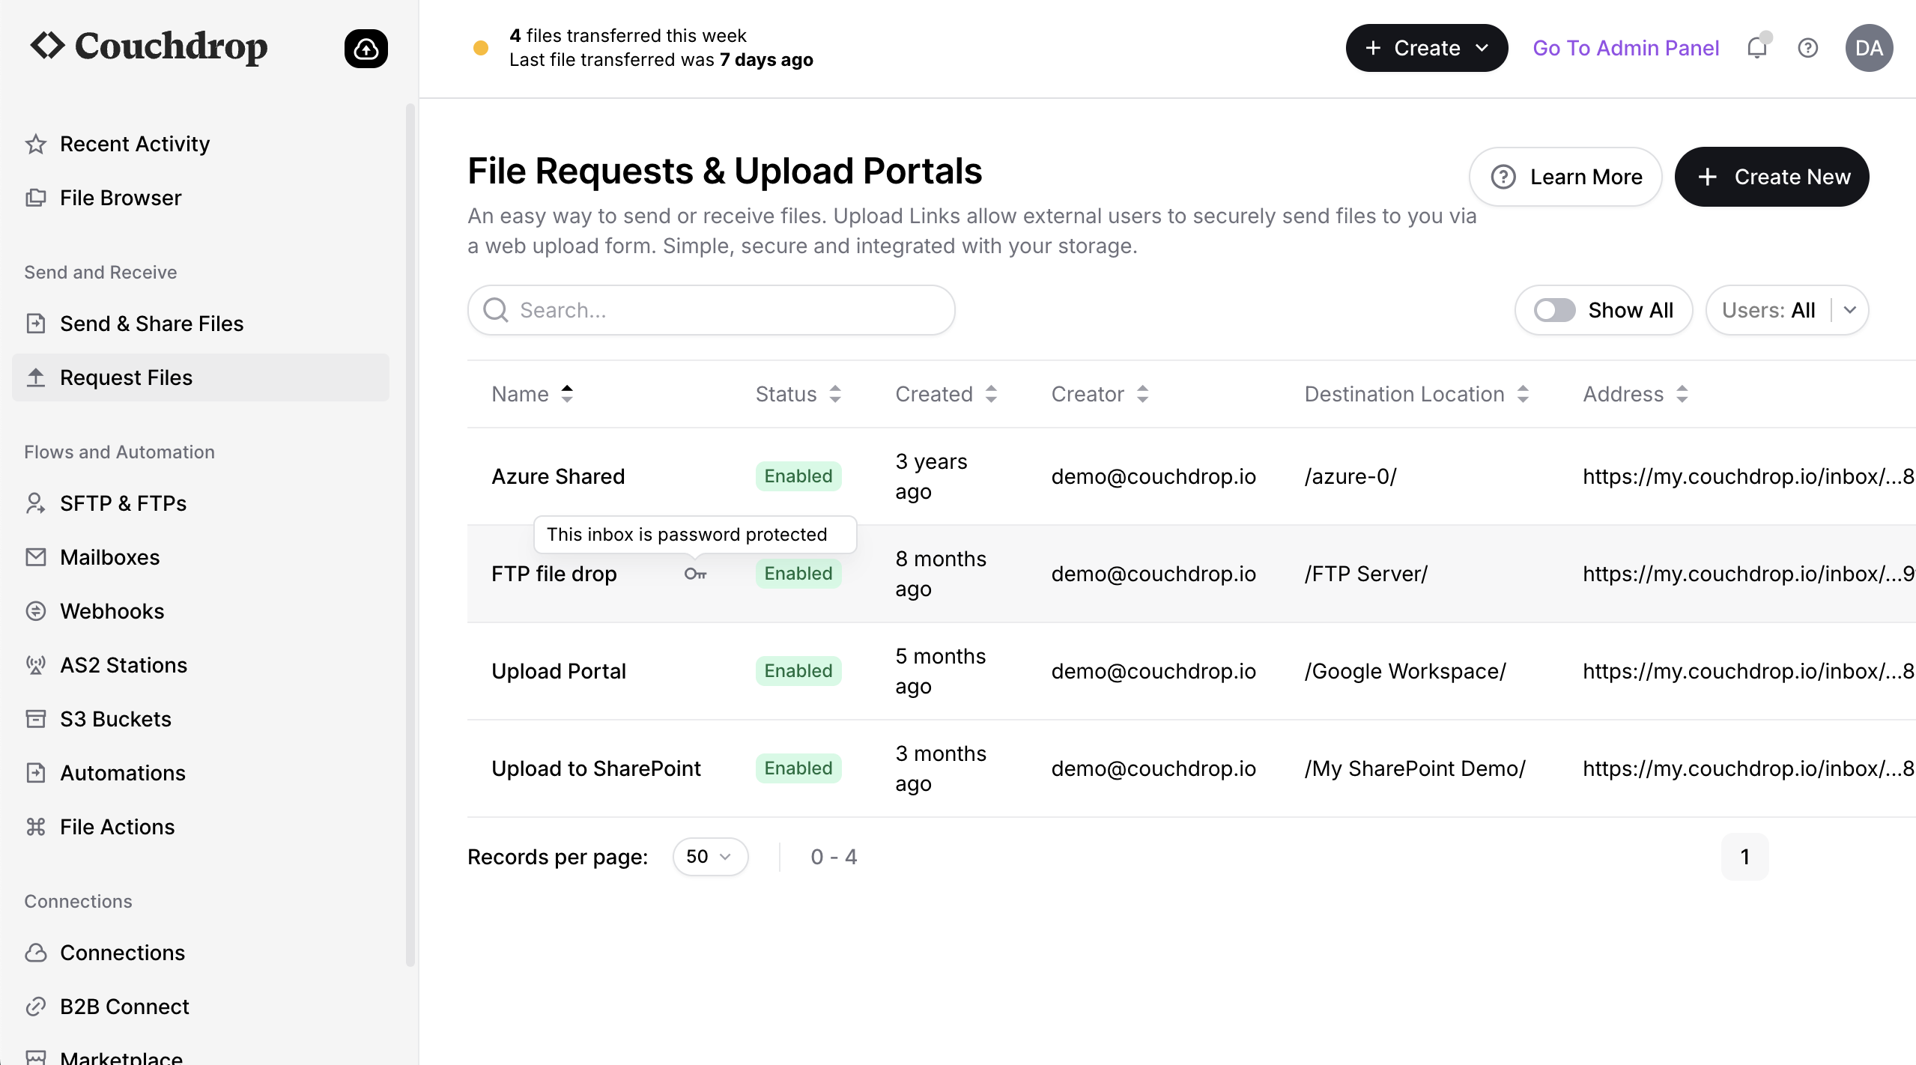
Task: Expand the Create dropdown in the header
Action: tap(1426, 48)
